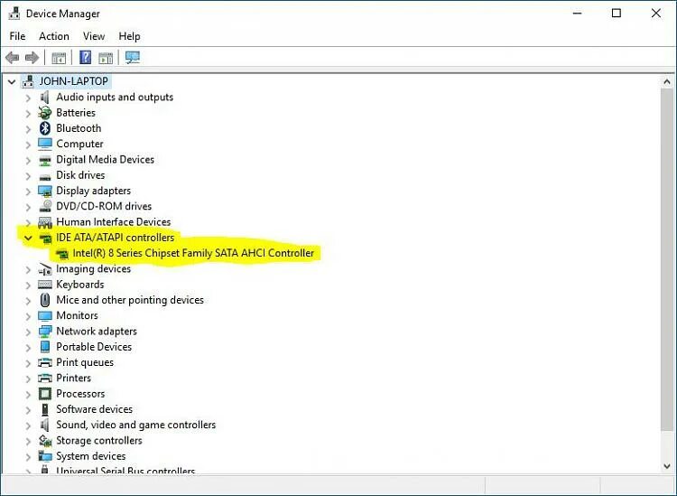677x496 pixels.
Task: Collapse IDE ATA/ATAPI controllers chevron
Action: point(28,239)
